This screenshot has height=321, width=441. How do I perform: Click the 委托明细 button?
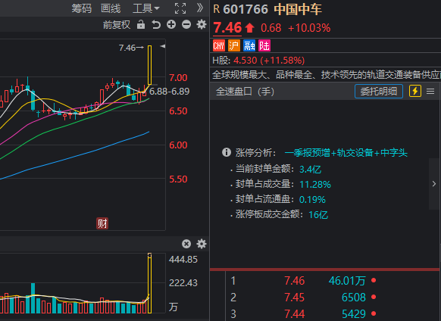(x=379, y=92)
